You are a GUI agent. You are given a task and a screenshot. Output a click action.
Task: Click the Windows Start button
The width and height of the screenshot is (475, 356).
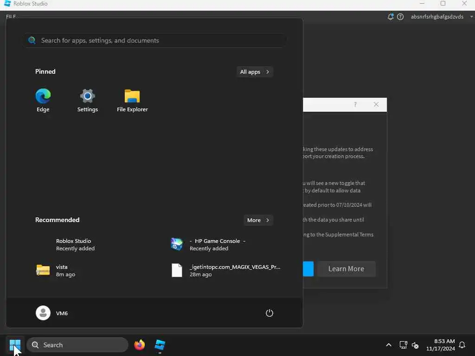15,345
